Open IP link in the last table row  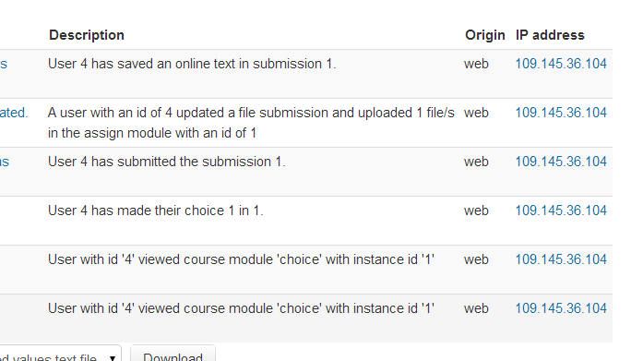(561, 308)
